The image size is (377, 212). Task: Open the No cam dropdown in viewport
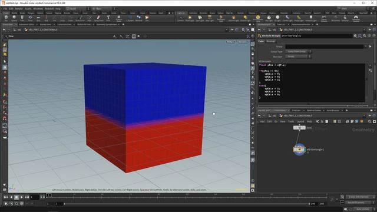tap(243, 42)
